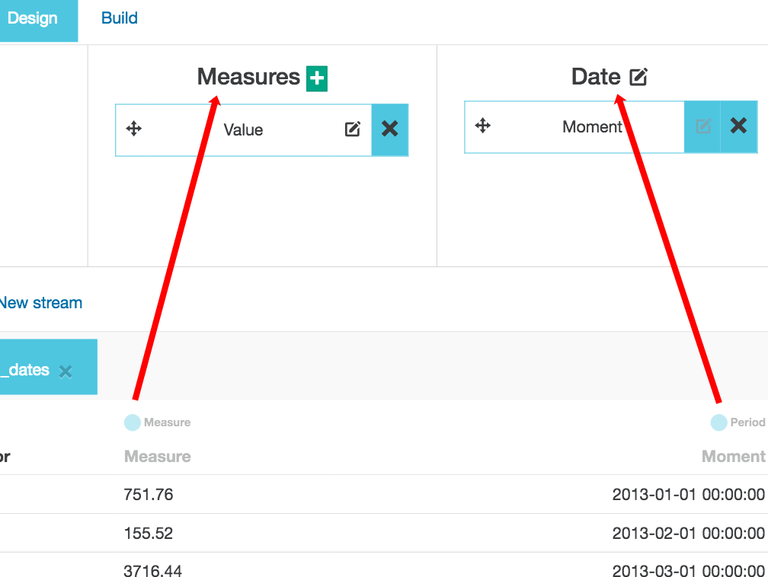Image resolution: width=768 pixels, height=577 pixels.
Task: Select the 751.76 measure cell
Action: point(149,495)
